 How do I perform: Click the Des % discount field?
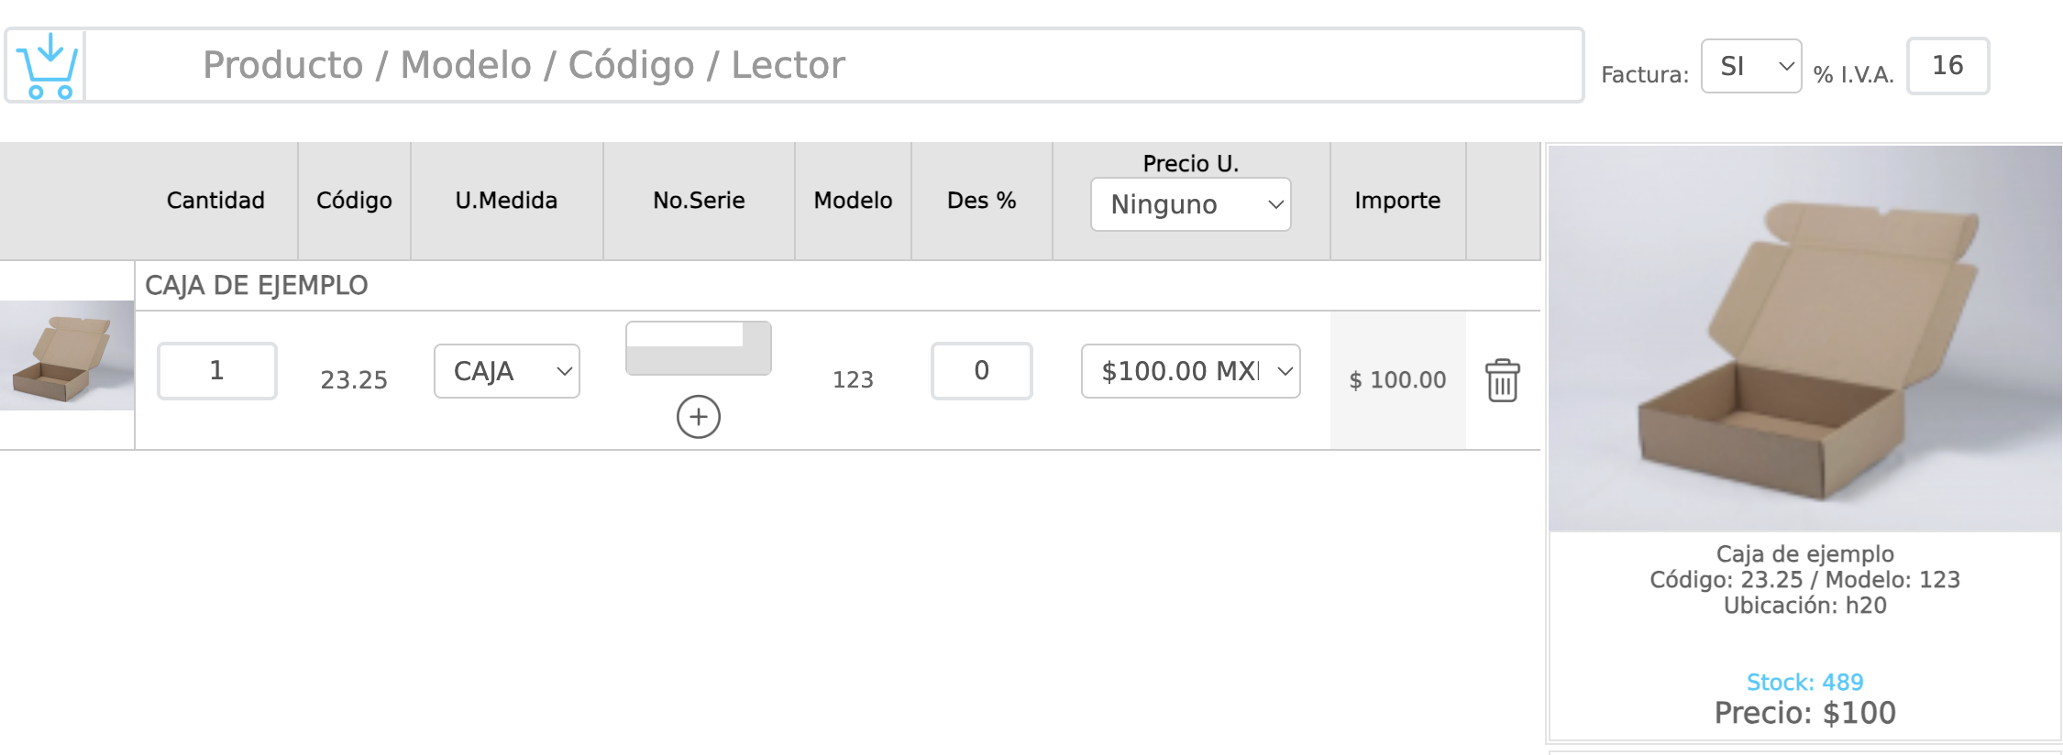click(x=981, y=371)
